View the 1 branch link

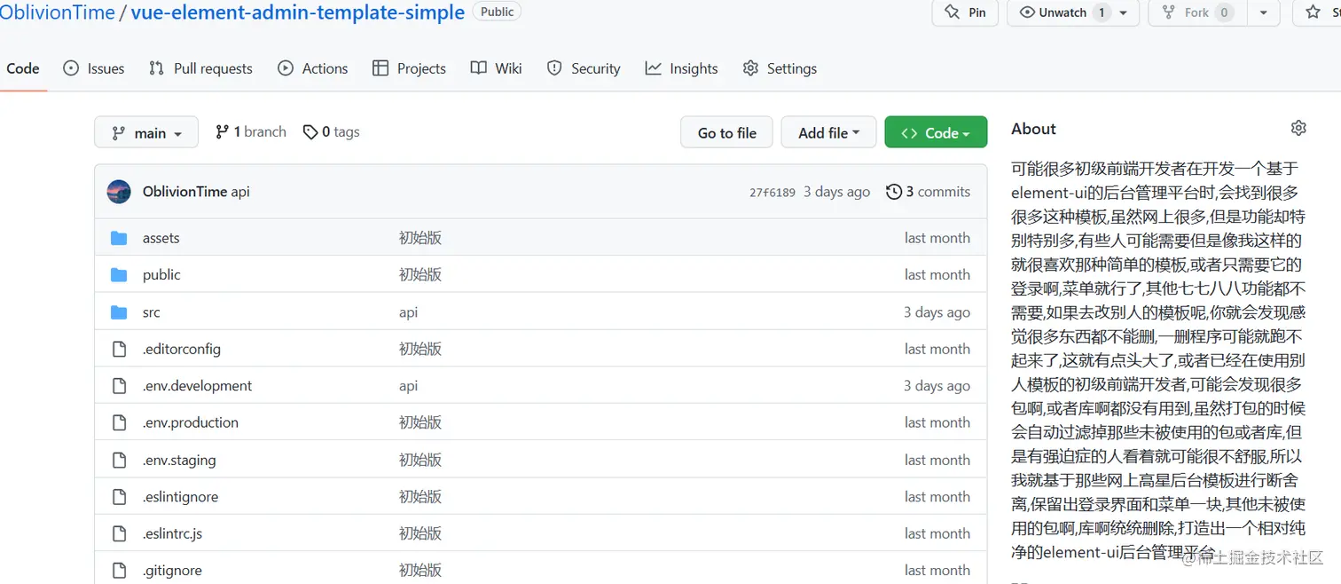pyautogui.click(x=251, y=131)
